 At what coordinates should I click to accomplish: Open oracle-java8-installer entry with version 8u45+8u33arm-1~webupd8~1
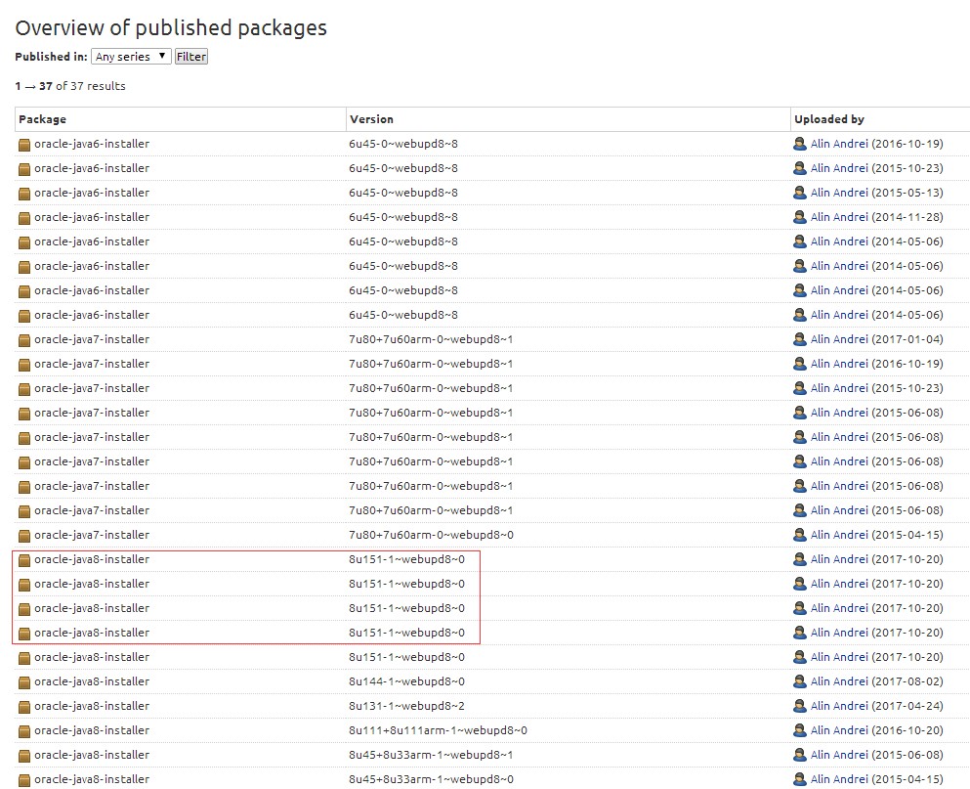92,755
